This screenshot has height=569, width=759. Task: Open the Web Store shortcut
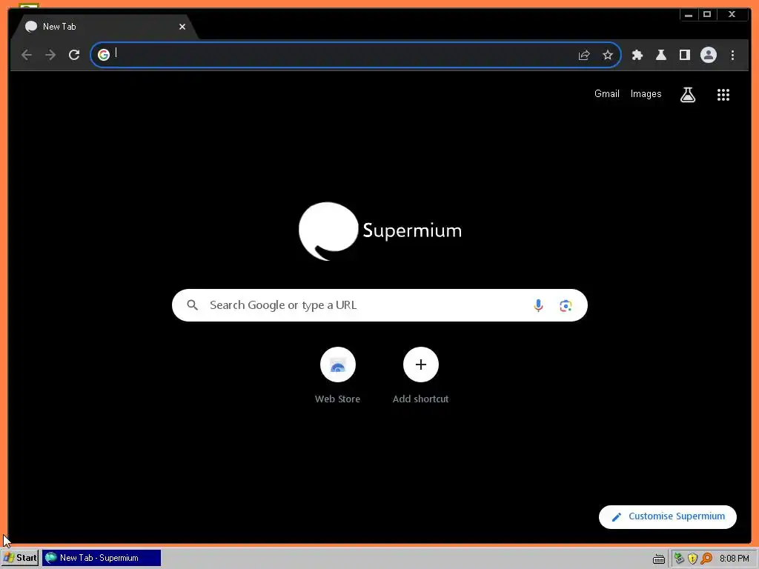pyautogui.click(x=338, y=365)
